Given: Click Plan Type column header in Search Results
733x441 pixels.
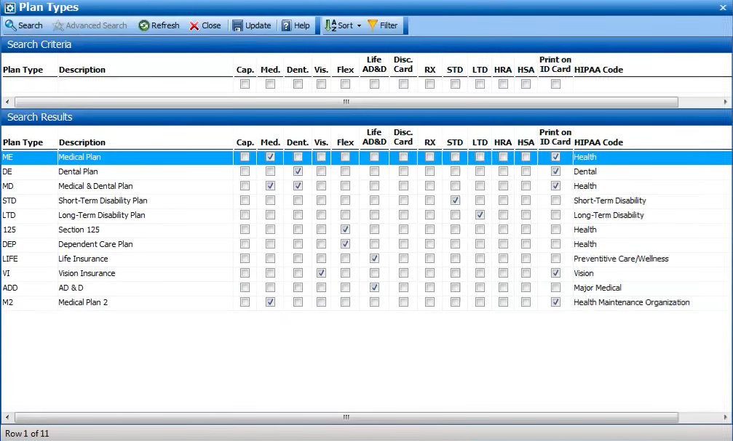Looking at the screenshot, I should [x=23, y=142].
